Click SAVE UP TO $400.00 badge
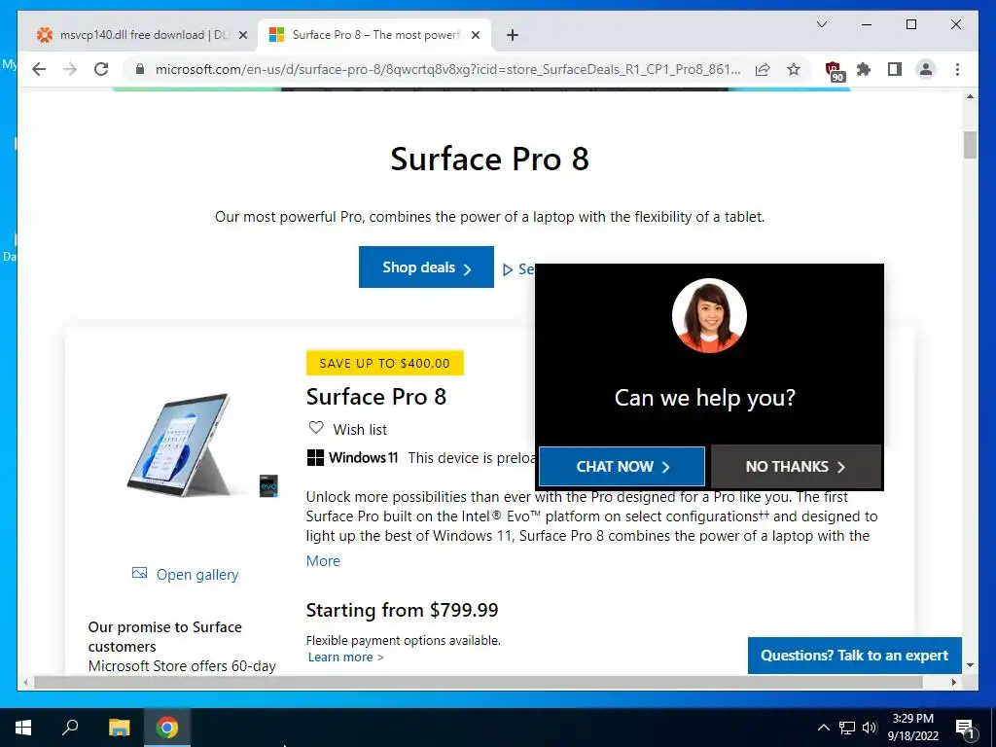The height and width of the screenshot is (747, 996). tap(385, 363)
